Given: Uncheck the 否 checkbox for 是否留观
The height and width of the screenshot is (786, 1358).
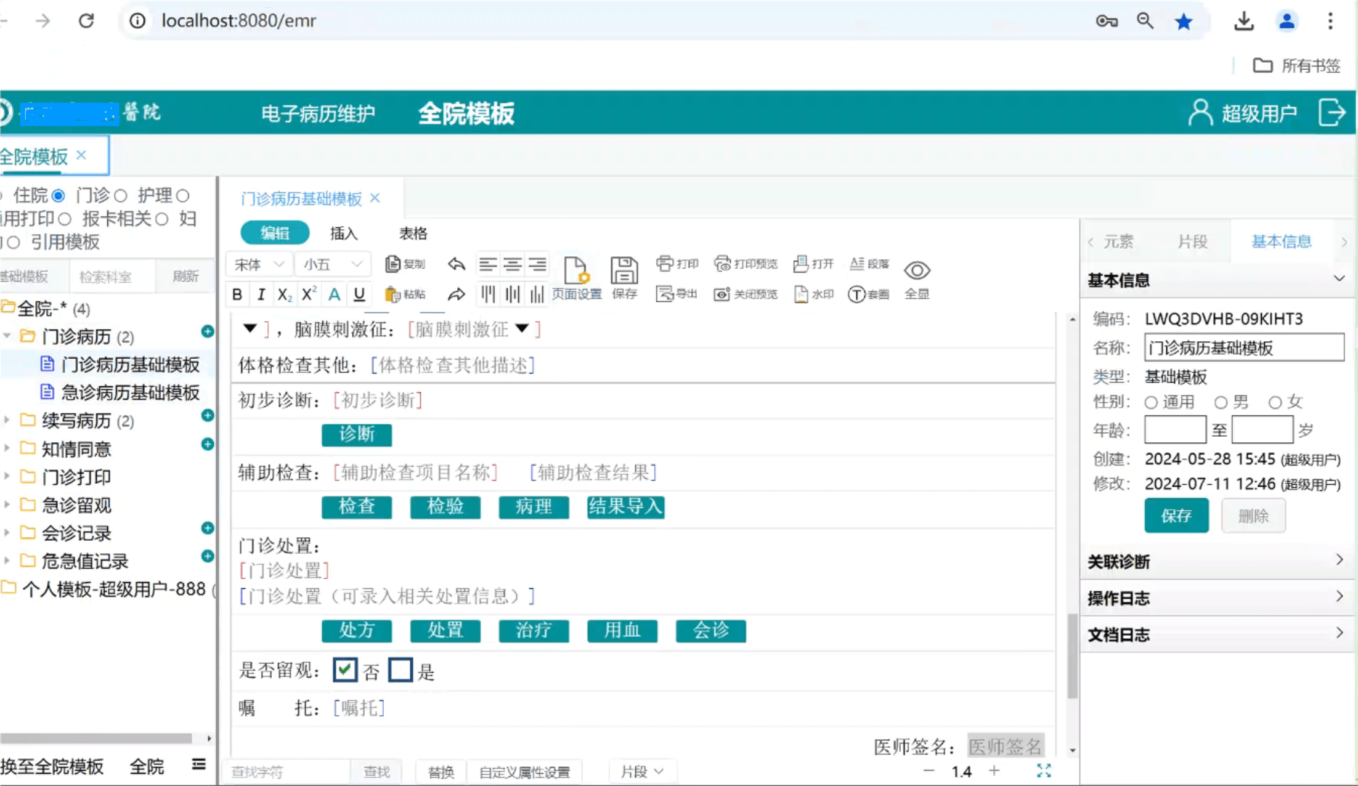Looking at the screenshot, I should (x=345, y=670).
